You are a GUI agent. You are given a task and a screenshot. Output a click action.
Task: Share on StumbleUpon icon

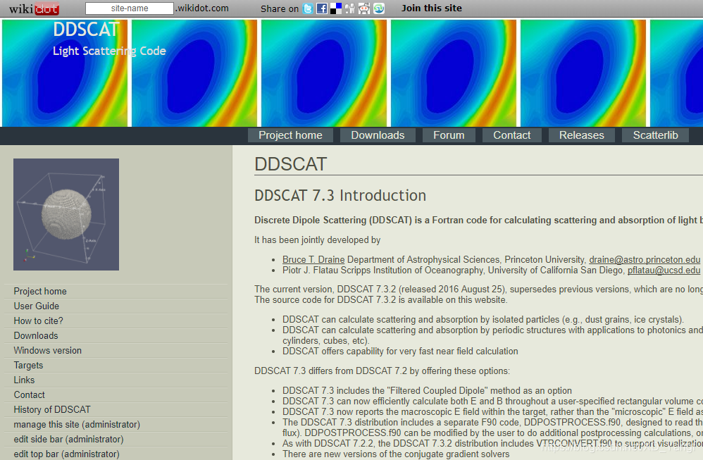[x=379, y=8]
